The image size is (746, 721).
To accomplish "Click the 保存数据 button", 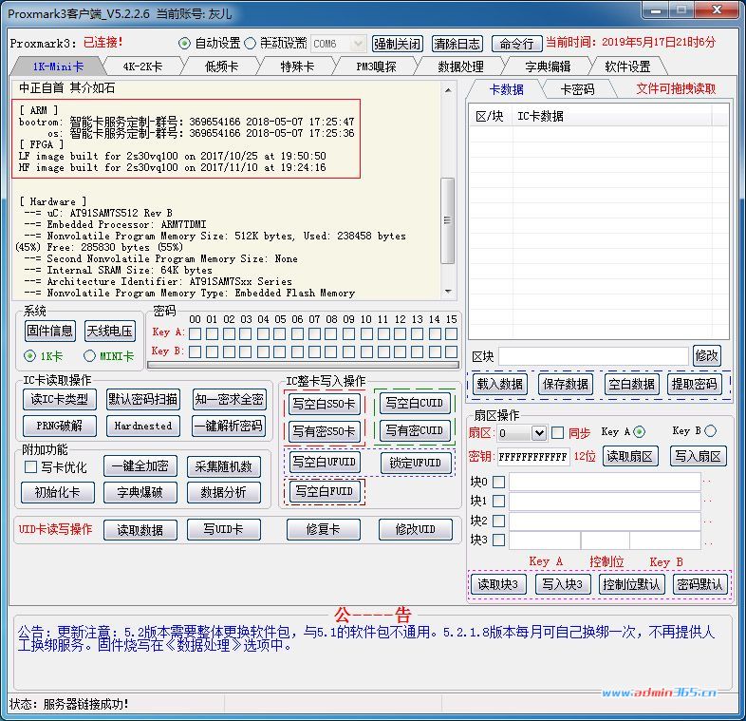I will click(566, 385).
